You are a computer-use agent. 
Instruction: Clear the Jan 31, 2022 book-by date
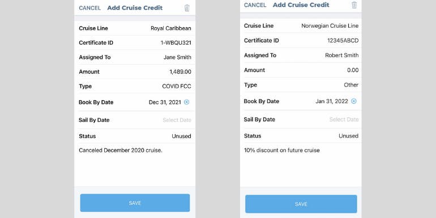point(354,101)
